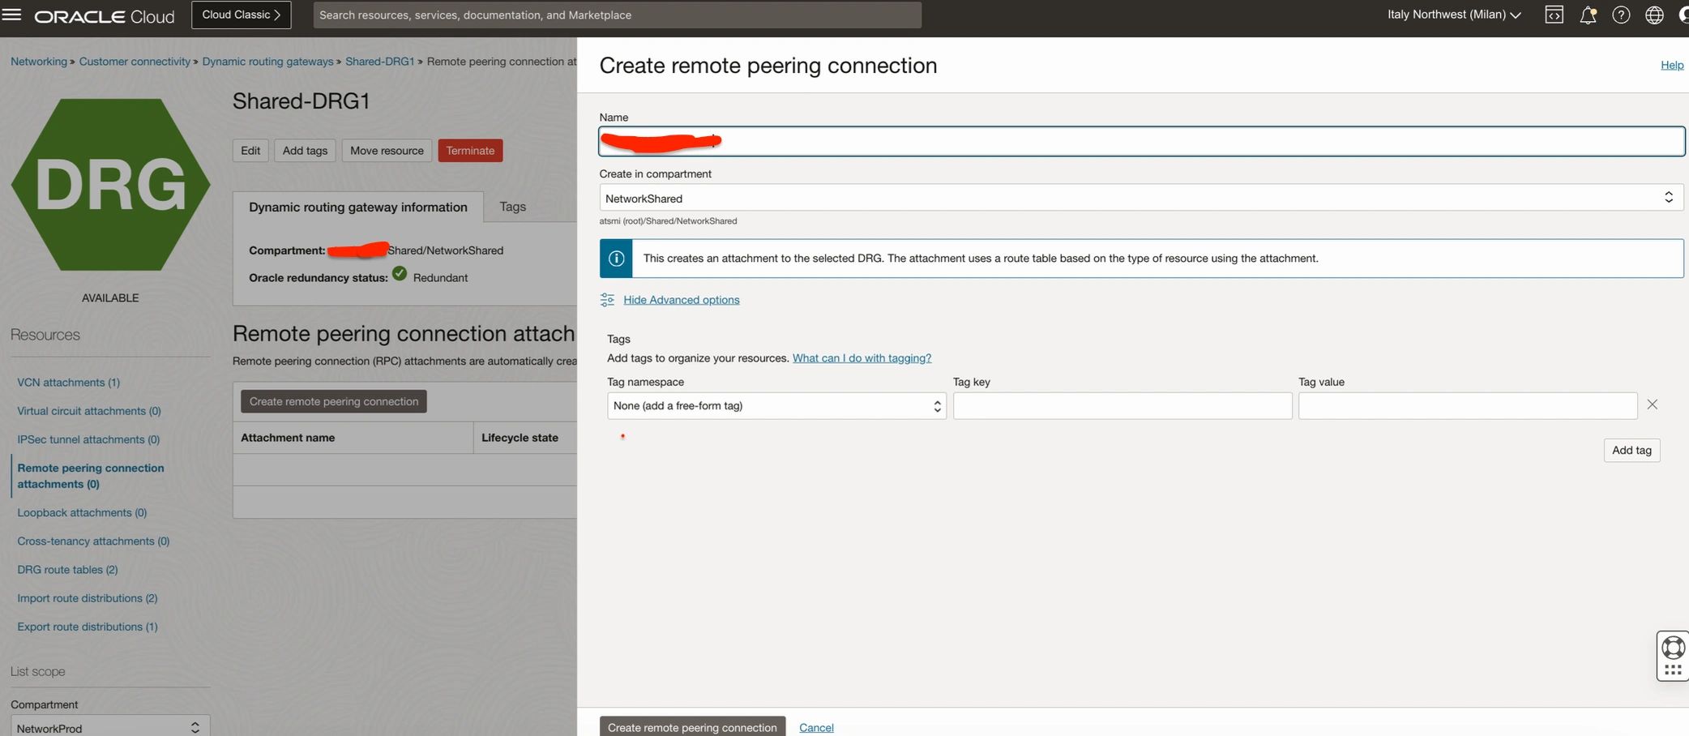Click the advanced options filter icon
This screenshot has height=736, width=1689.
coord(607,299)
